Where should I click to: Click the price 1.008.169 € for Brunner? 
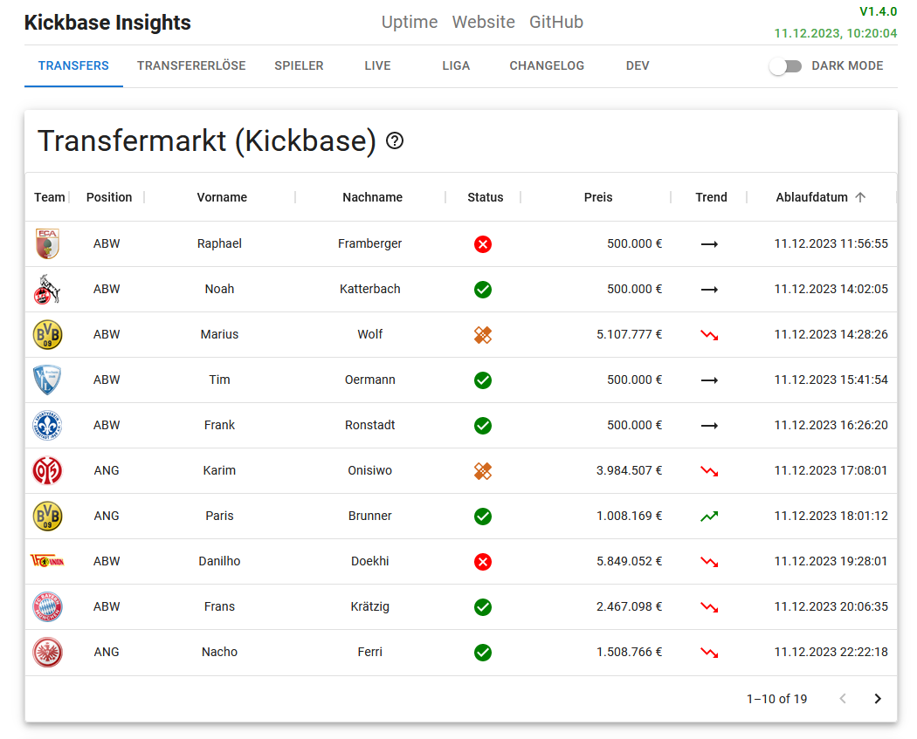tap(630, 516)
